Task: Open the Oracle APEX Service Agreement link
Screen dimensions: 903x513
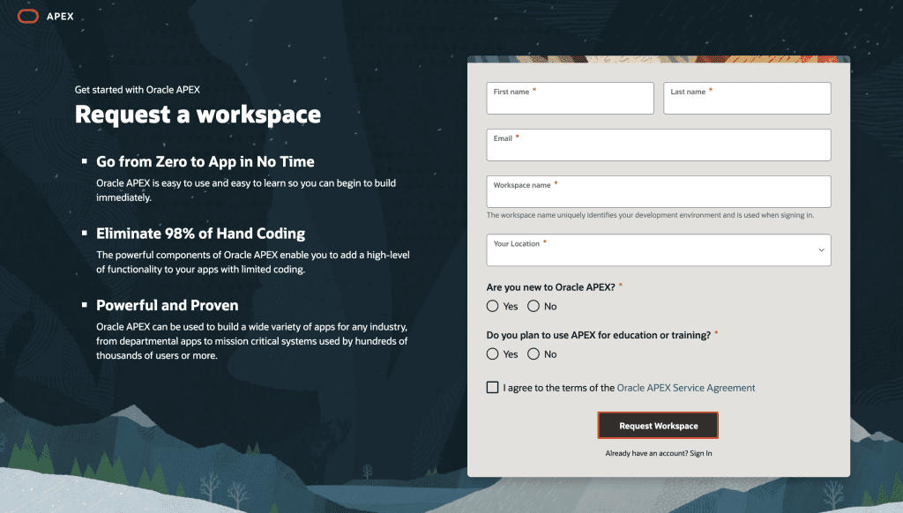Action: [686, 387]
